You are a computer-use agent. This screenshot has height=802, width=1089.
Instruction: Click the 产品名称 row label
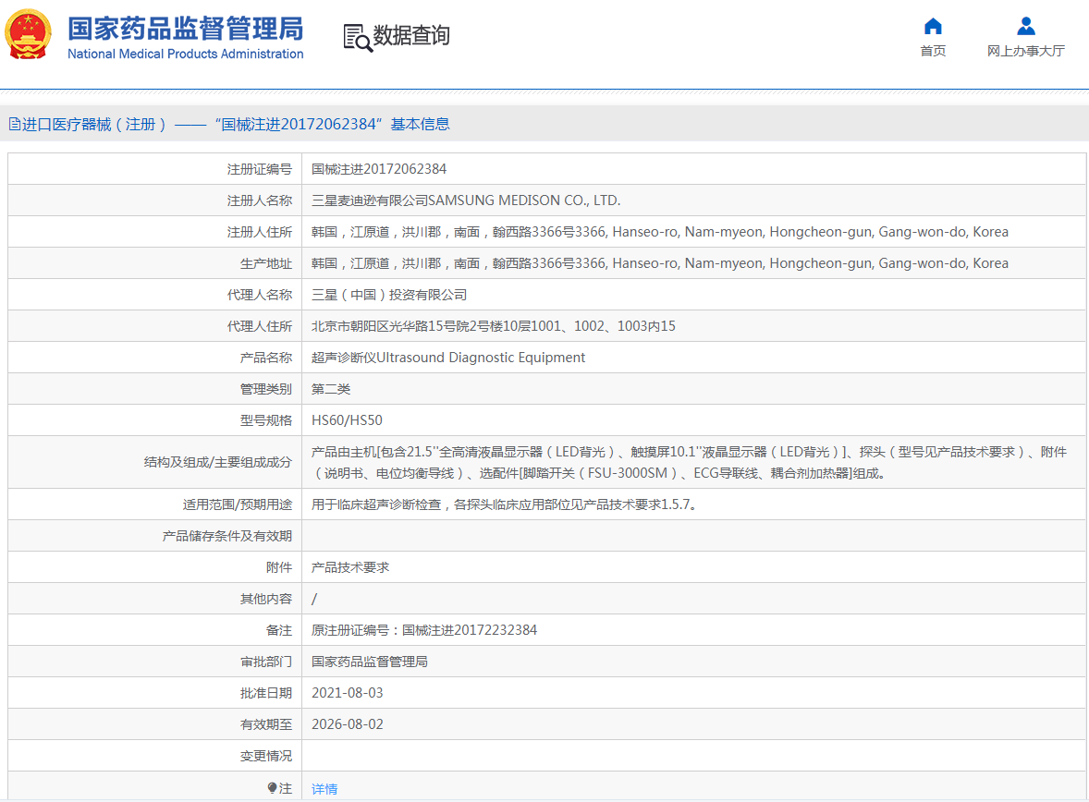[266, 357]
